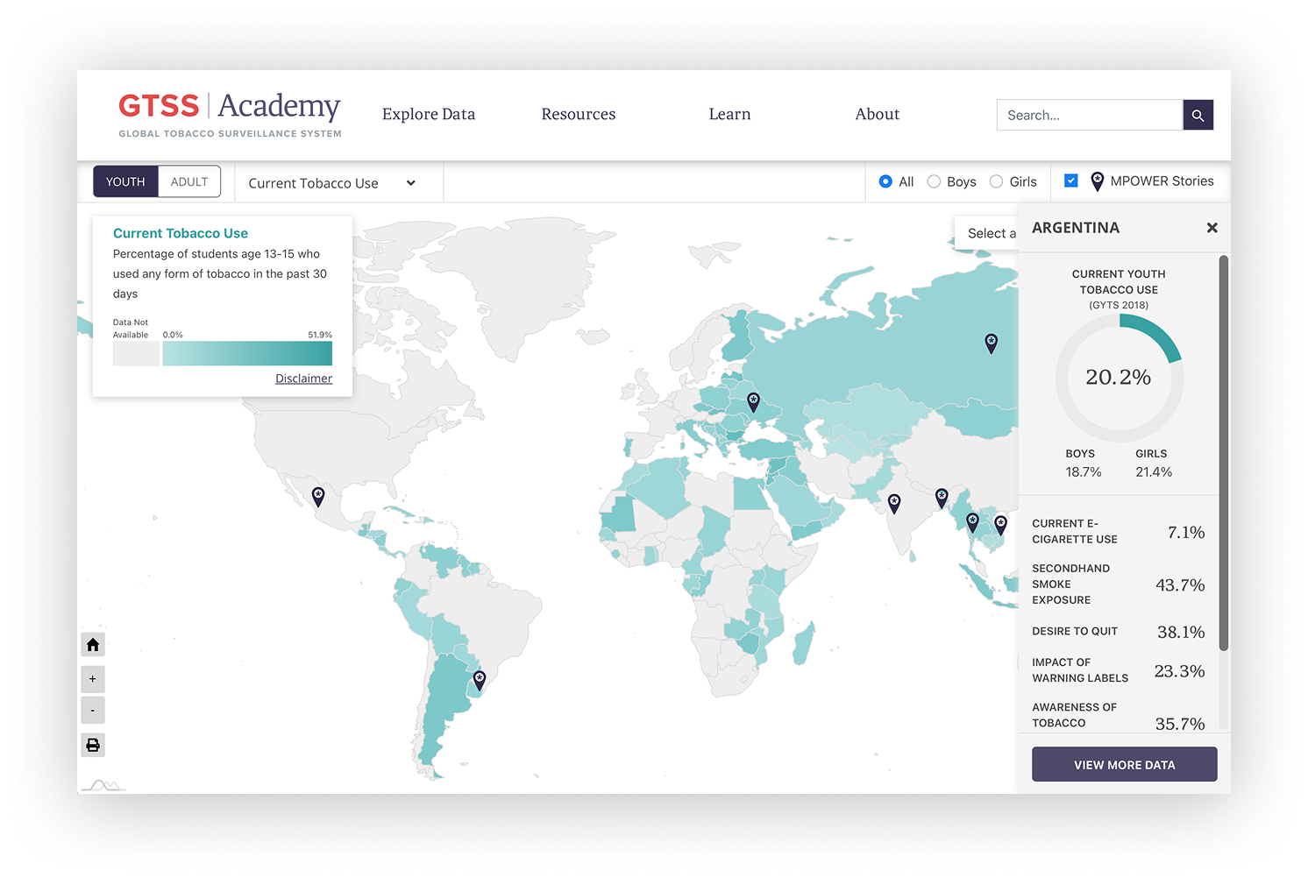Zoom in with the plus button

pyautogui.click(x=93, y=679)
